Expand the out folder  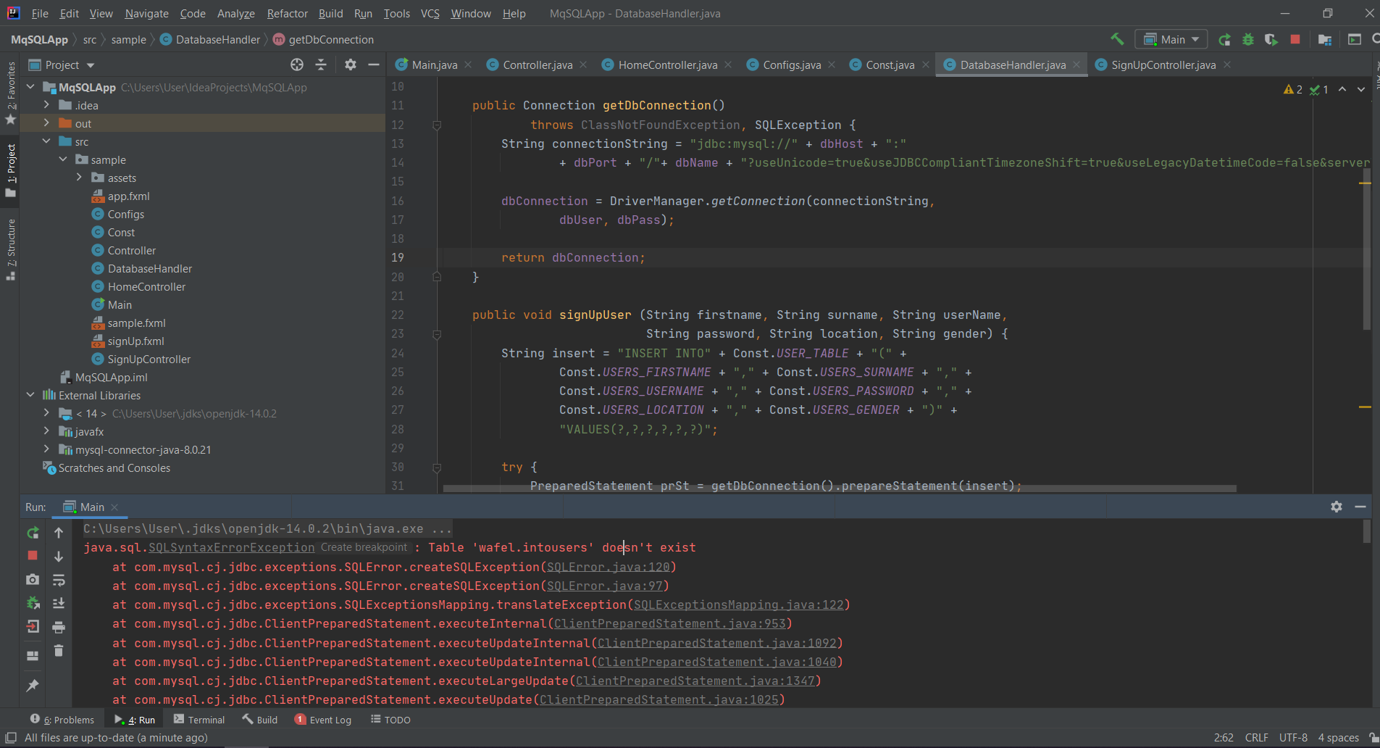[x=46, y=123]
